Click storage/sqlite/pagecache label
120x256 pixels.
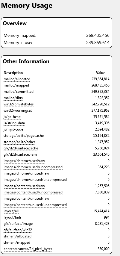[24, 136]
